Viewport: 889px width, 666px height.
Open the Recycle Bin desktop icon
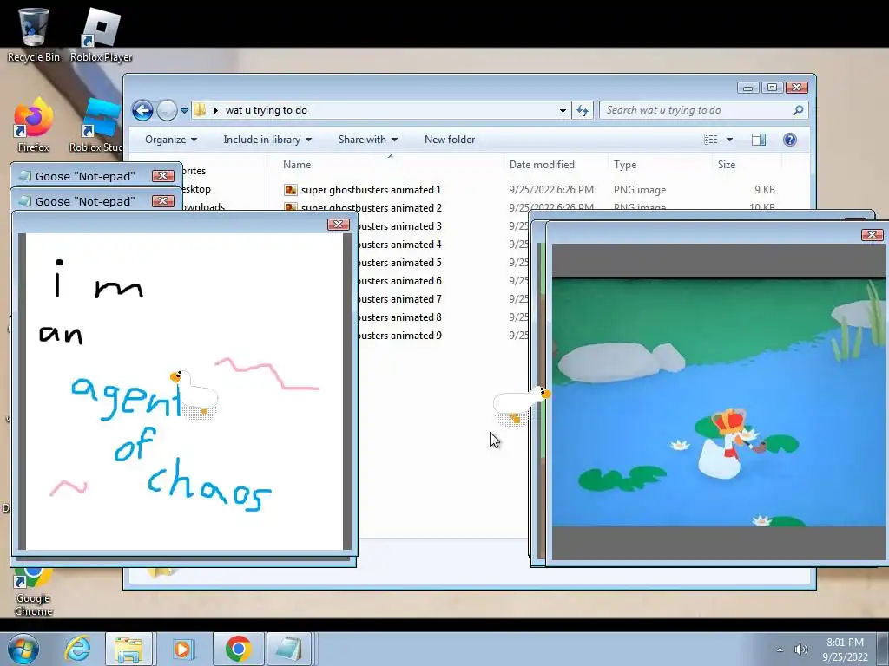[x=33, y=35]
